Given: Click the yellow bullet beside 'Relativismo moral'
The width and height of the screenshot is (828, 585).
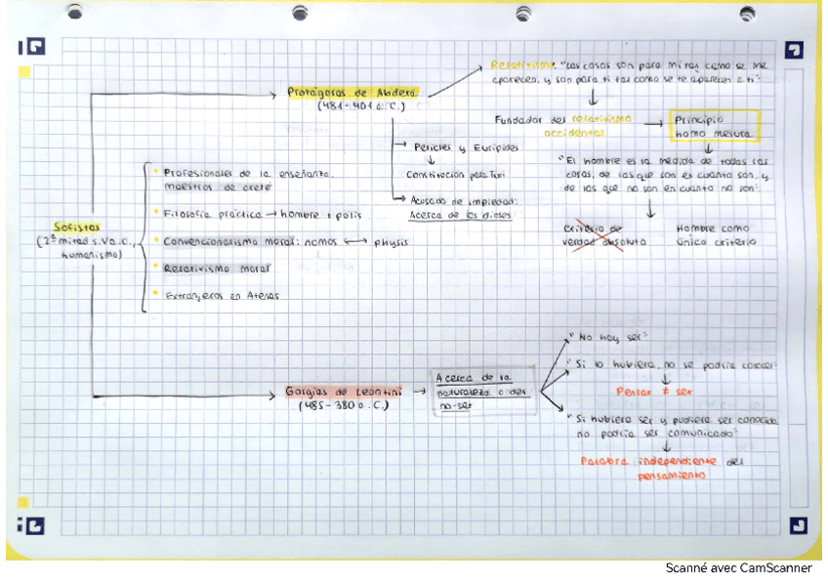Looking at the screenshot, I should click(x=155, y=267).
